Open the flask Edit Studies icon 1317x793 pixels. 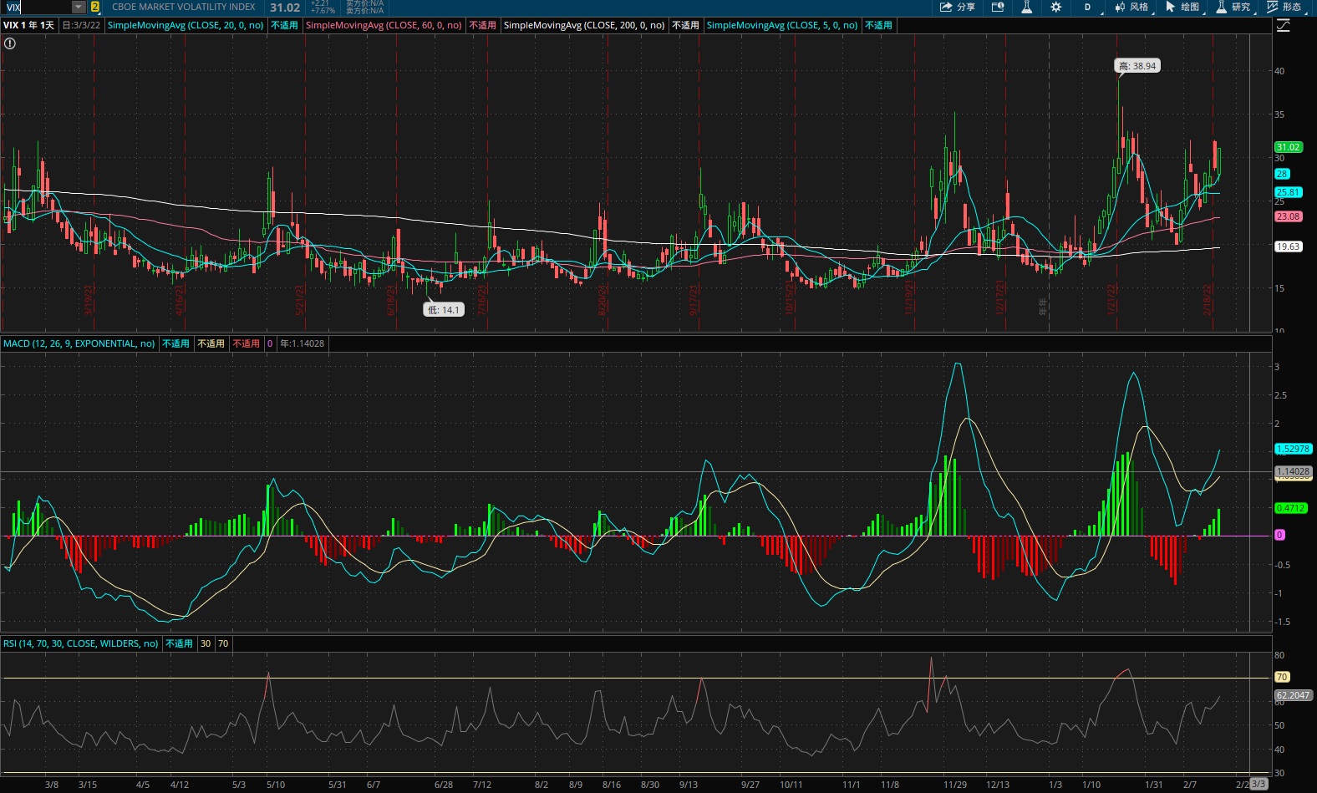click(x=1027, y=7)
